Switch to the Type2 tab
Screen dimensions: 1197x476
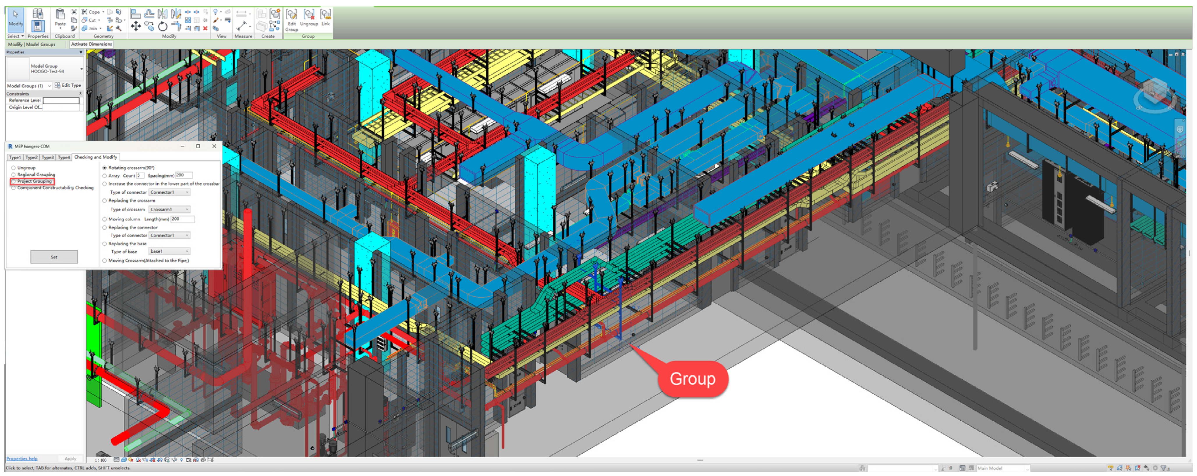coord(31,157)
